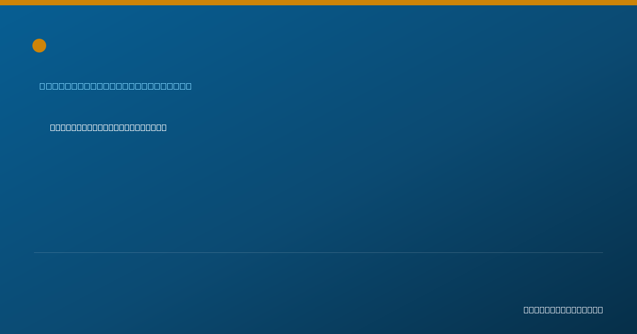Click the orange circle bullet icon
The width and height of the screenshot is (637, 334).
pos(39,46)
